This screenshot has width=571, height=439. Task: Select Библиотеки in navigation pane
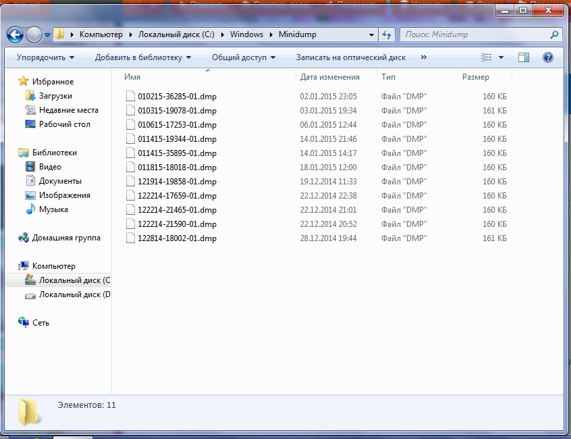coord(55,153)
